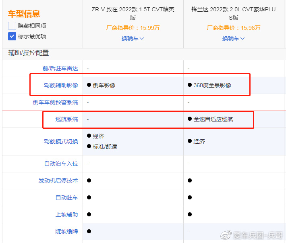
Task: Click 经济 in the 锋兰达 column
Action: 196,141
